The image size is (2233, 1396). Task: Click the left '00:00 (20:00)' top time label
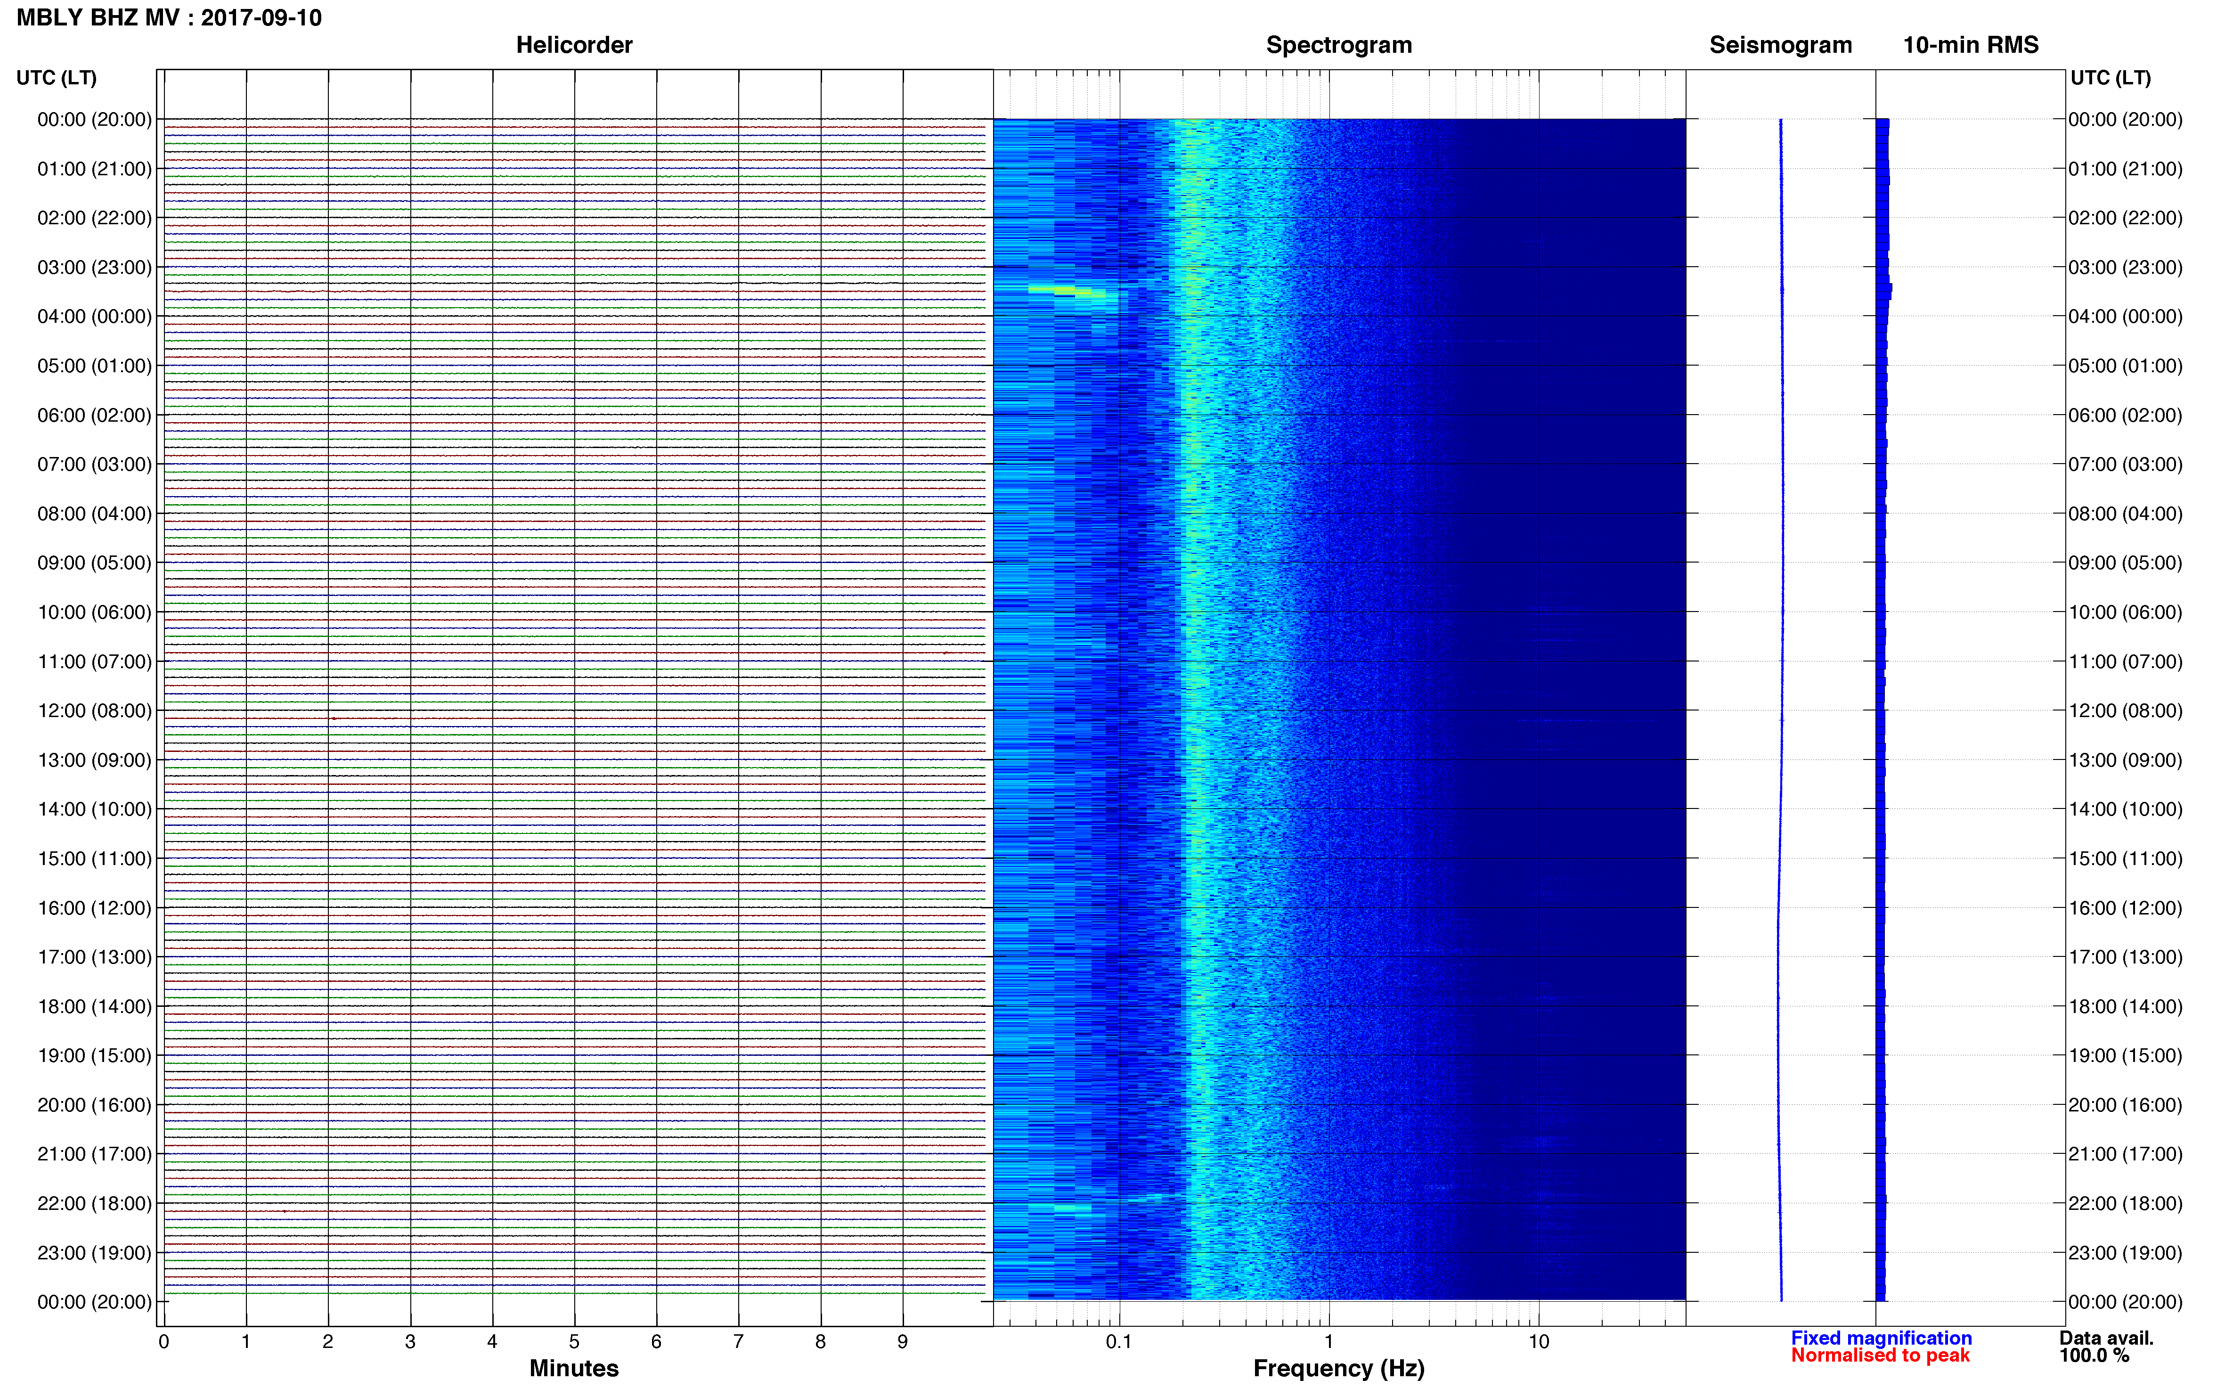[94, 120]
